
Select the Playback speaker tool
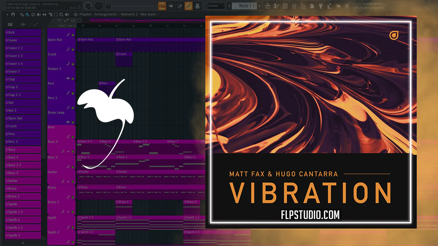coord(67,15)
